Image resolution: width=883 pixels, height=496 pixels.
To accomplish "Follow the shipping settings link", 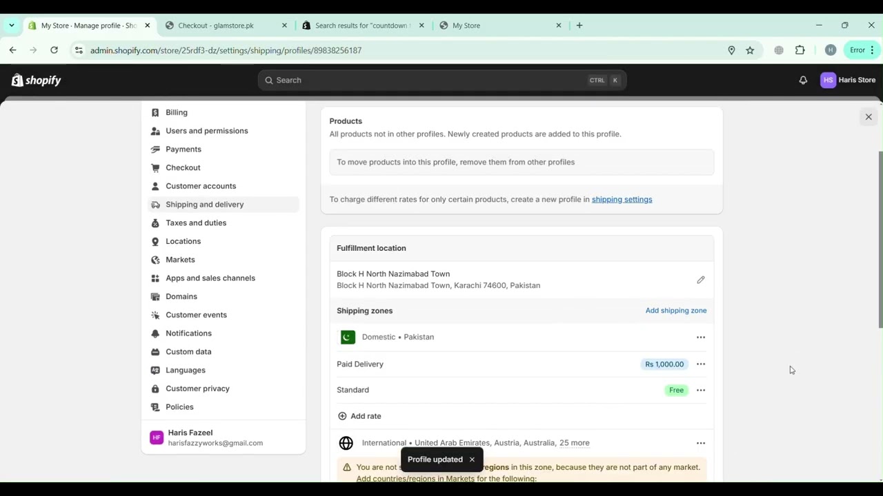I will (x=622, y=200).
